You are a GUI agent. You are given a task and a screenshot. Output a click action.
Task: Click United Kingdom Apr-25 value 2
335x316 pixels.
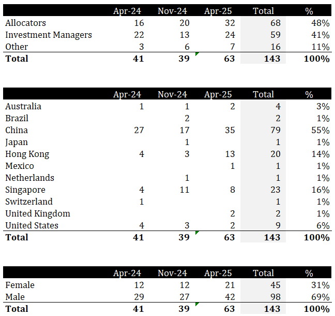click(233, 213)
